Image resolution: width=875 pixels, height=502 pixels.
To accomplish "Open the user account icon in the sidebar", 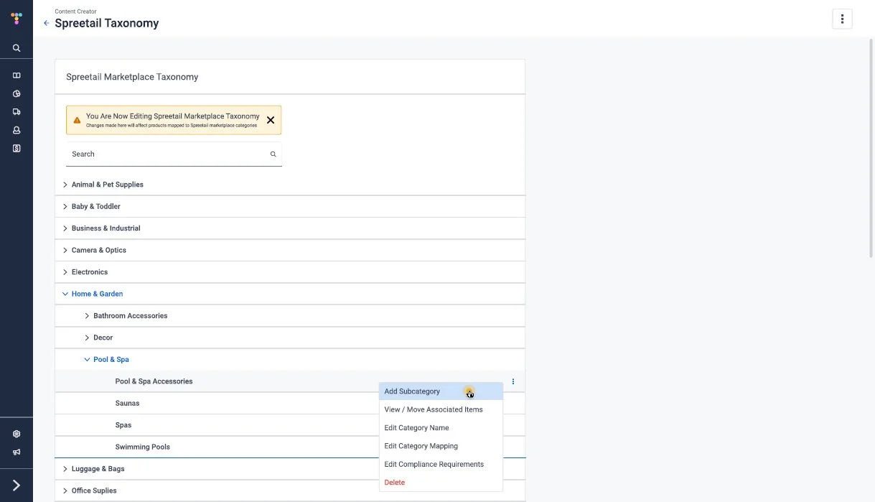I will coord(17,130).
